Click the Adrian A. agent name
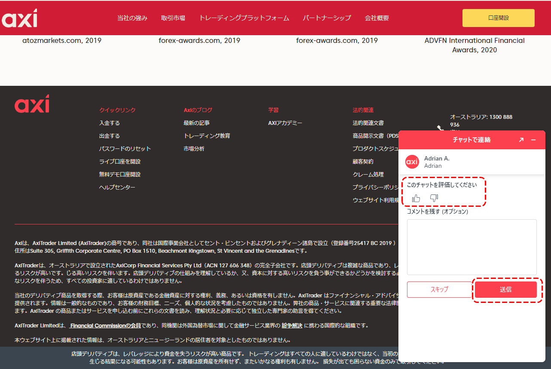This screenshot has height=369, width=551. pos(437,158)
